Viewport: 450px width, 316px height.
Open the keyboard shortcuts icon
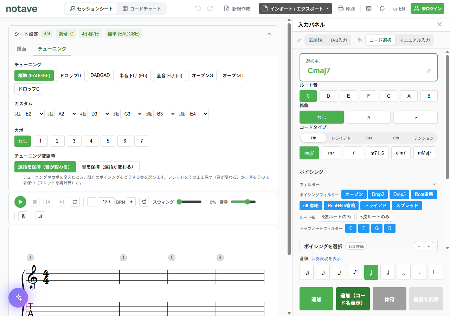369,8
